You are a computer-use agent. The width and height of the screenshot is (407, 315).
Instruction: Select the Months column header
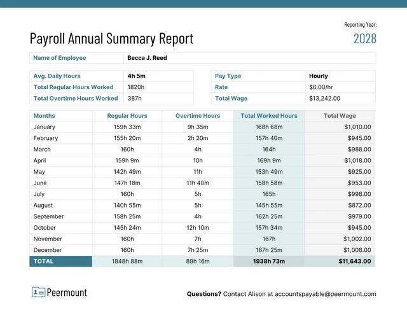click(45, 116)
